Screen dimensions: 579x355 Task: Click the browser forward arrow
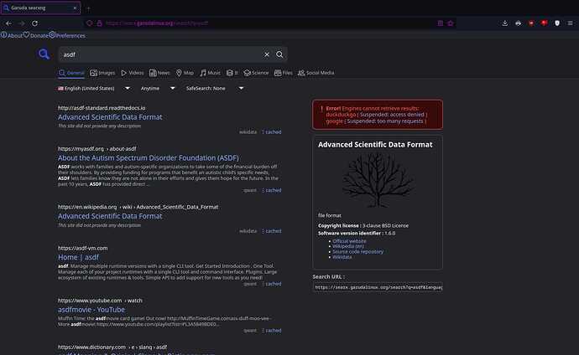coord(22,23)
